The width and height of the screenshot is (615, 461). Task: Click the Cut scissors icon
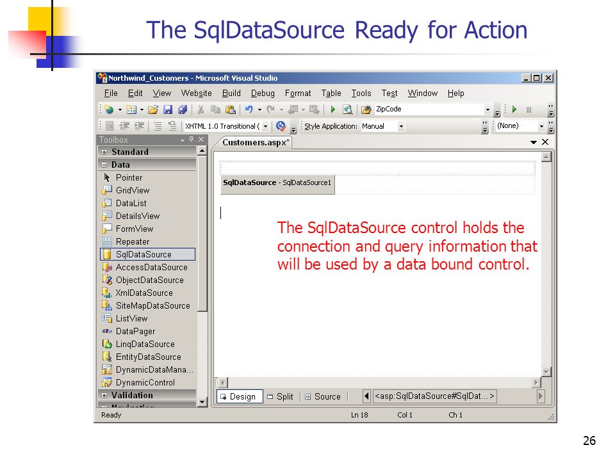(x=201, y=109)
